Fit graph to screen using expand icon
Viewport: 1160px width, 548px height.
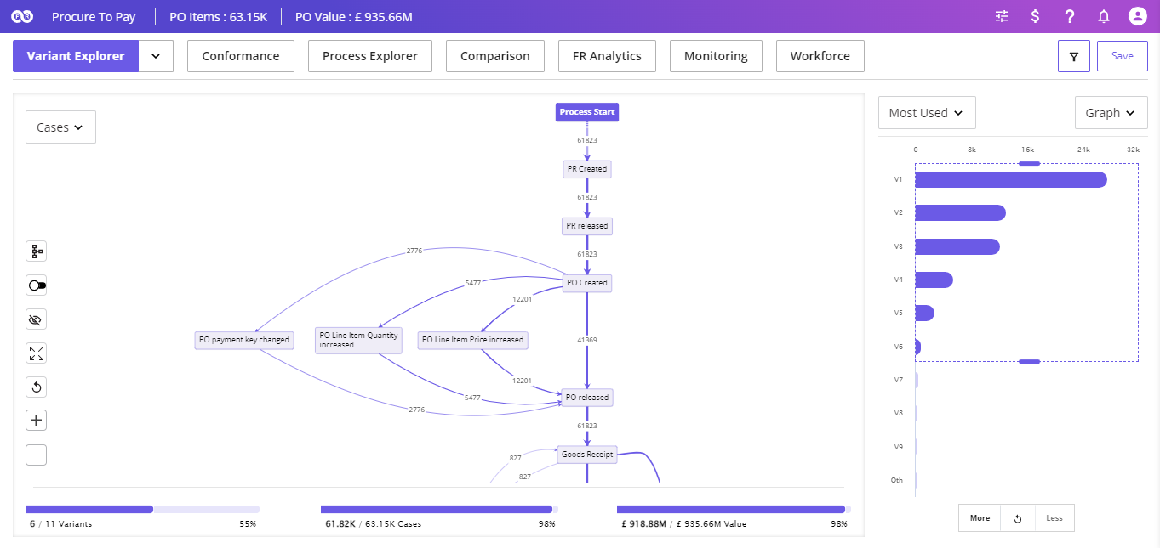pyautogui.click(x=36, y=353)
